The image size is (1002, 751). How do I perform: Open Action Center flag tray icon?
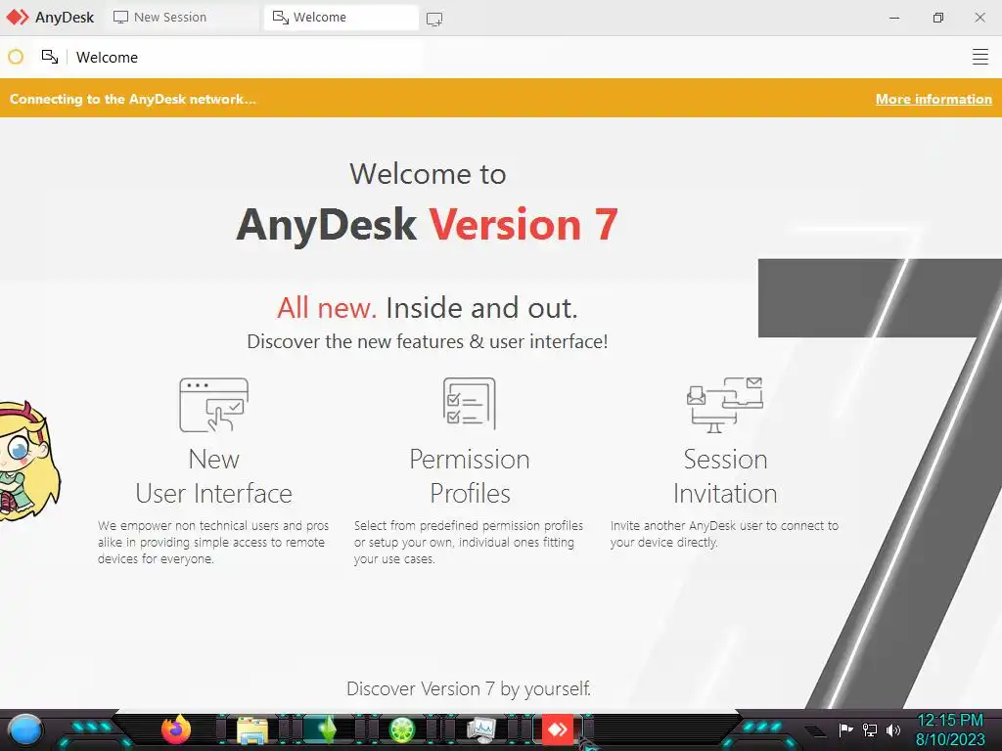(x=846, y=729)
